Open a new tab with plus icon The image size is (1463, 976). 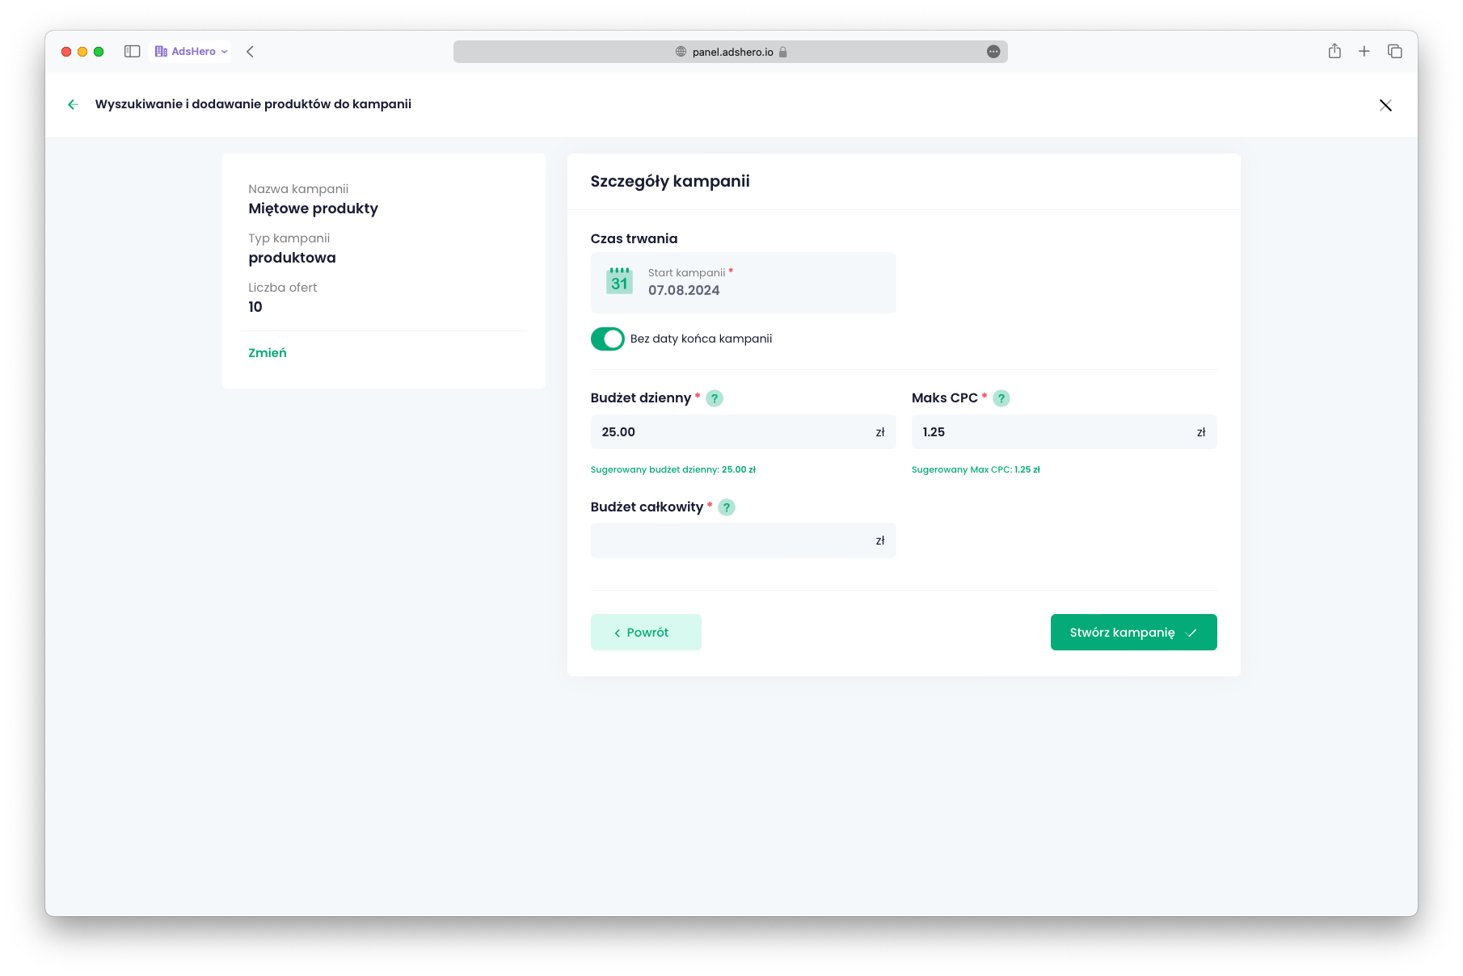1364,52
